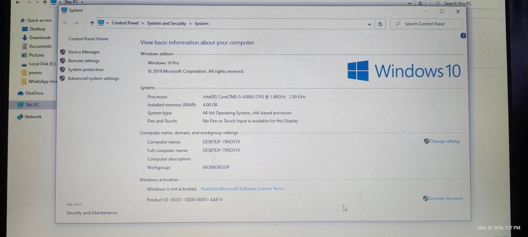Open Pictures in File Explorer sidebar
528x237 pixels.
tap(37, 55)
